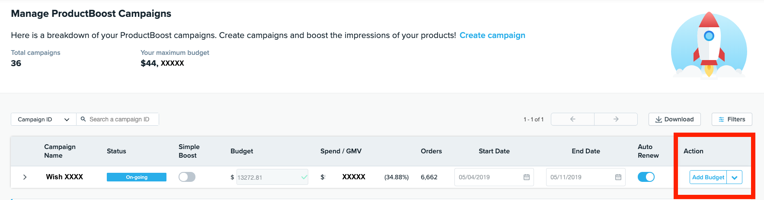The image size is (764, 200).
Task: Click the Search a campaign ID field
Action: [x=121, y=119]
